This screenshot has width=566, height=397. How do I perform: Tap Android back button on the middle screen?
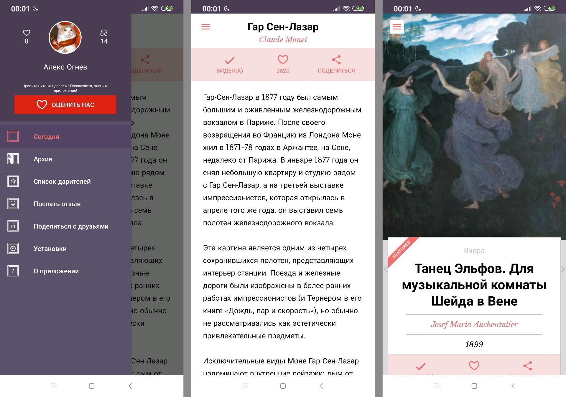point(322,386)
